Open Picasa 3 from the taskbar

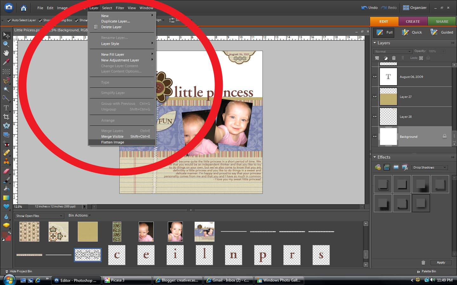point(127,280)
